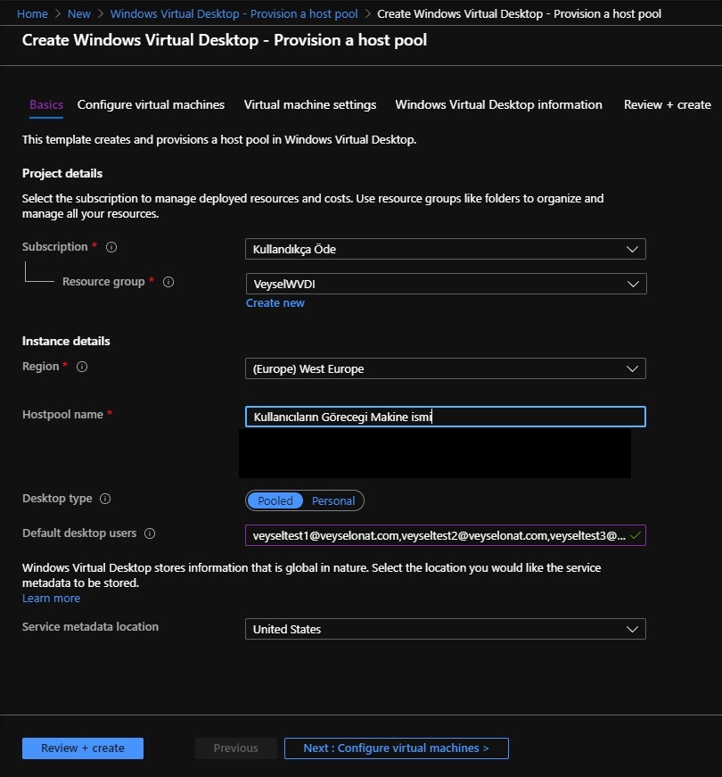Click the Default desktop users info icon
This screenshot has width=722, height=777.
pos(150,533)
